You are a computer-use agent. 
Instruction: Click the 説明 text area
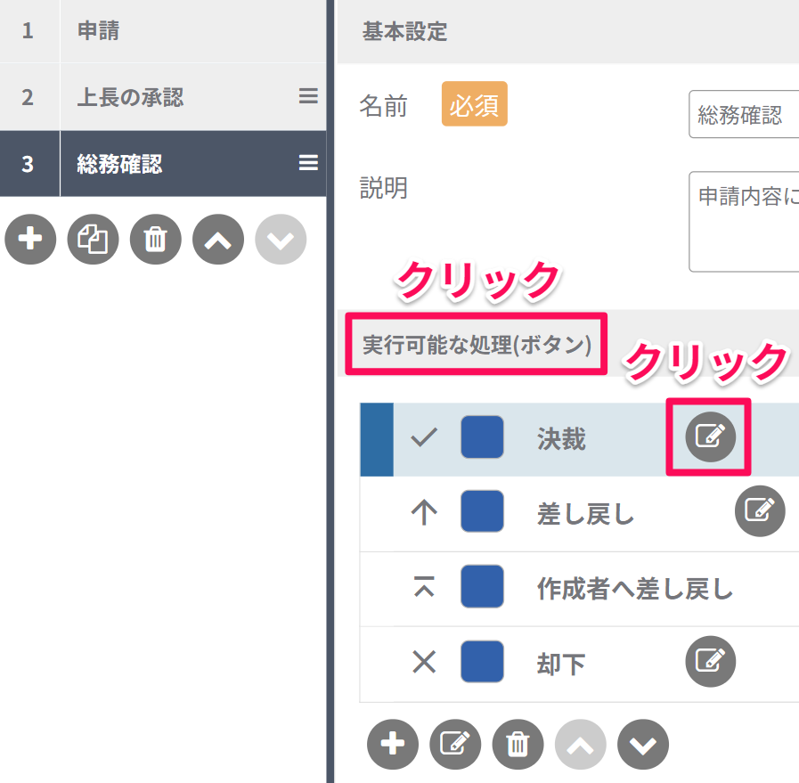pyautogui.click(x=744, y=222)
